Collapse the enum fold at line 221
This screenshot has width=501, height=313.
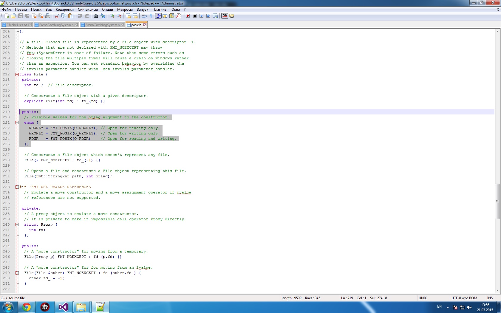(x=17, y=123)
